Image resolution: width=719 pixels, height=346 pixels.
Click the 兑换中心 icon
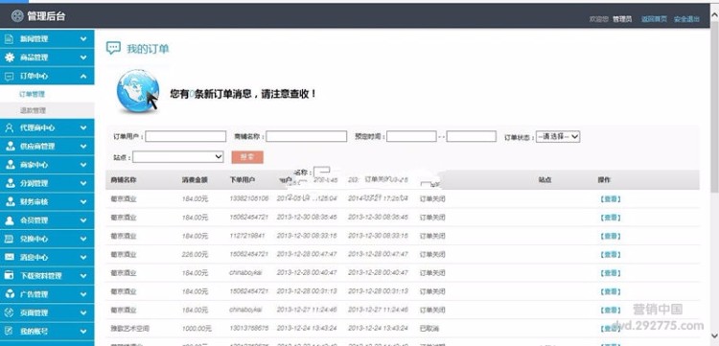(10, 239)
